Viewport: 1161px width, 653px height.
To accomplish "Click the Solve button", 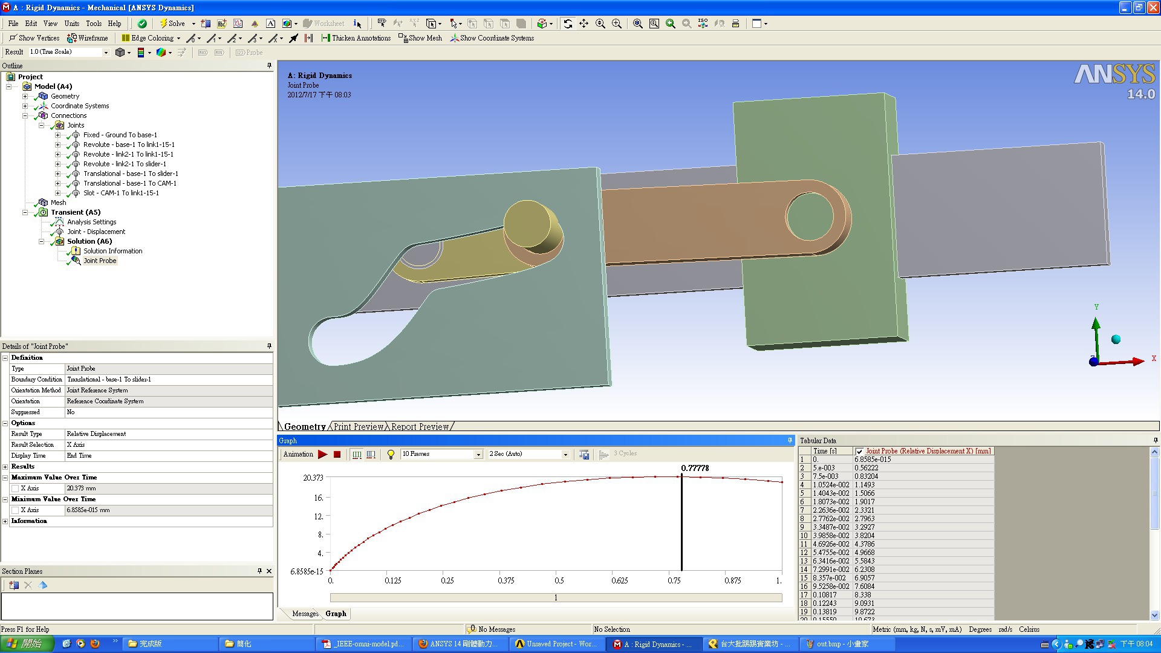I will coord(172,24).
